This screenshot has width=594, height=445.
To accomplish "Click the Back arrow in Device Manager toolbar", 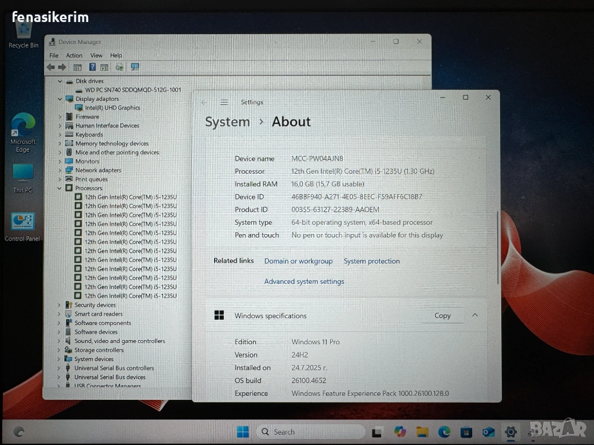I will (x=51, y=67).
